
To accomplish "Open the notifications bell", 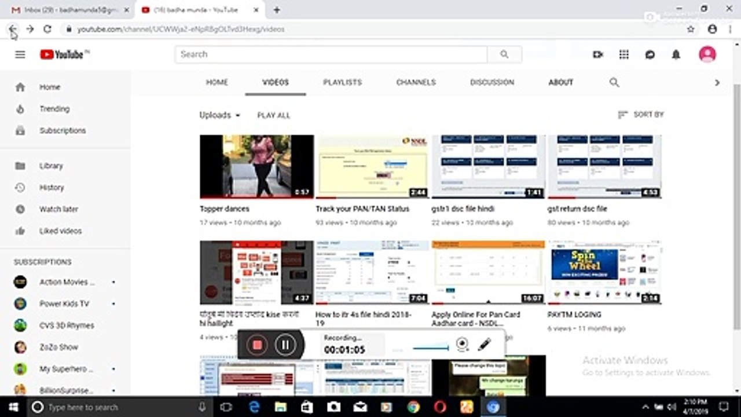I will (676, 54).
